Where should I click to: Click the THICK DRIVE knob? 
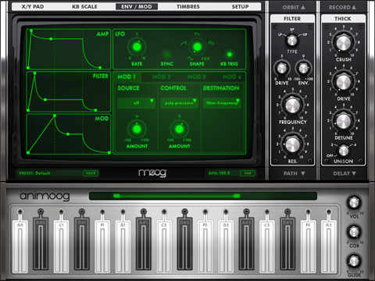344,82
